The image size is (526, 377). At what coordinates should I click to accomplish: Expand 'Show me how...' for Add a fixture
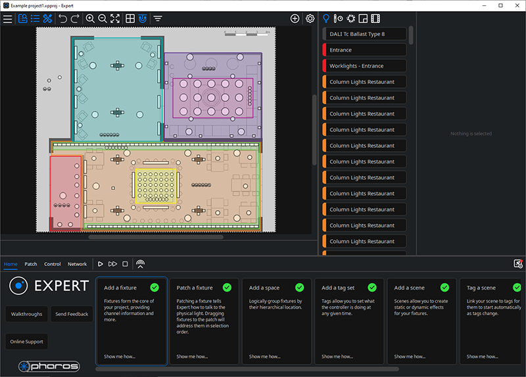tap(120, 357)
